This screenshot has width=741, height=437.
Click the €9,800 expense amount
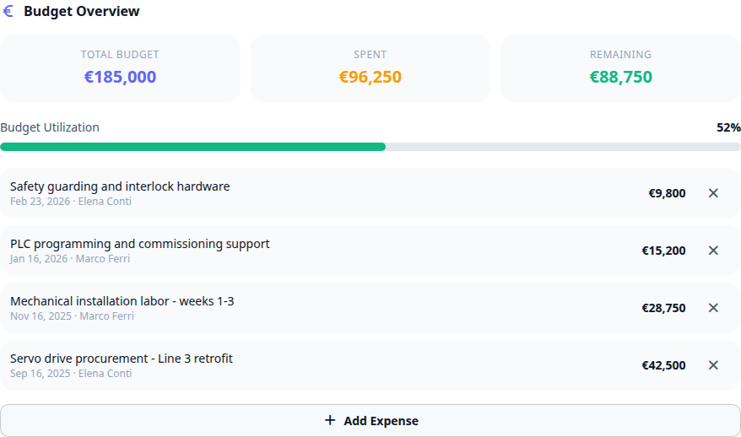coord(667,193)
